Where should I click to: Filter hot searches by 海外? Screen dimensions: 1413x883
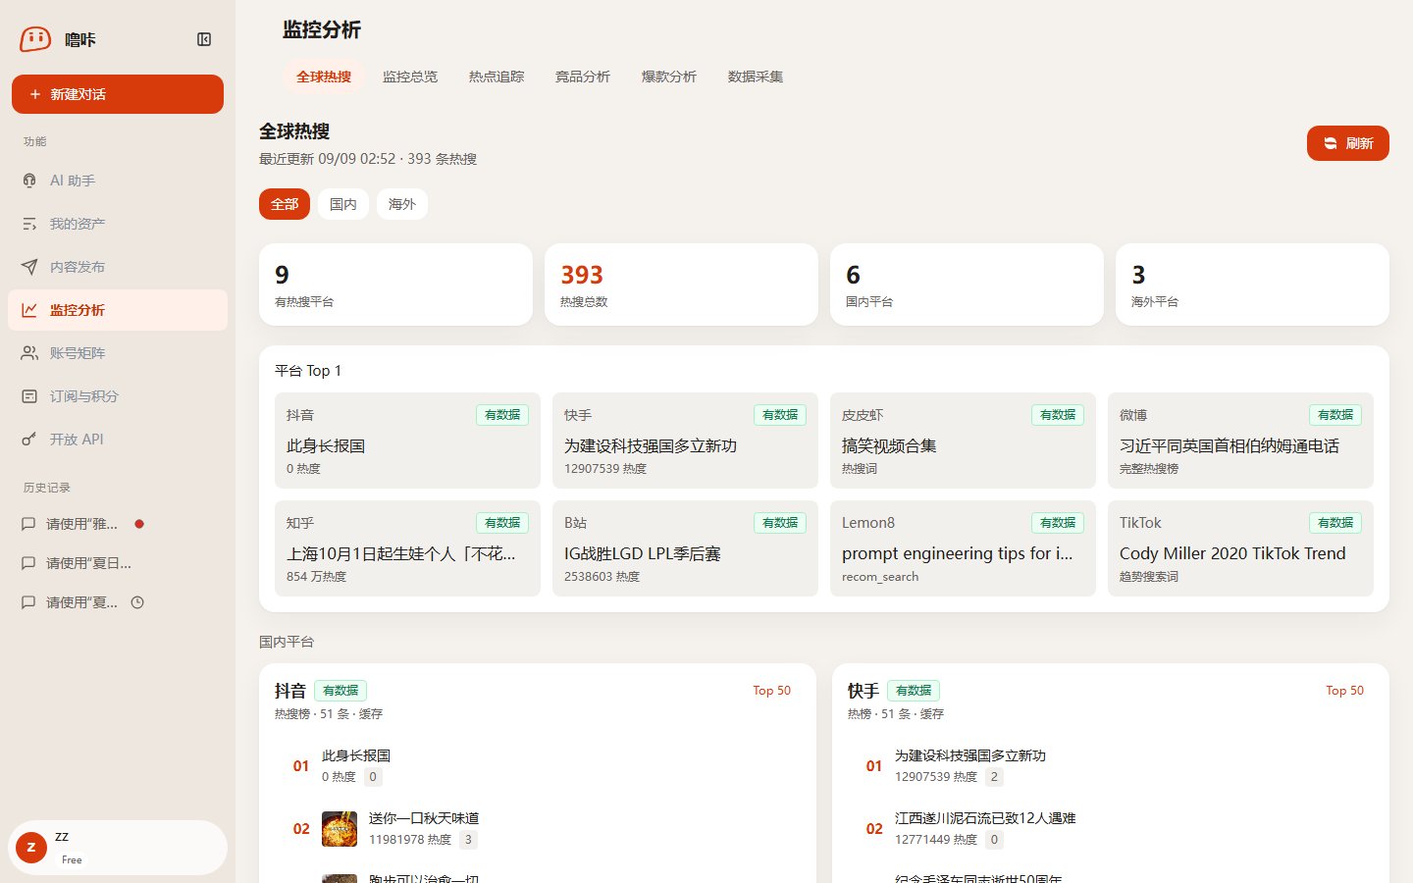[402, 204]
